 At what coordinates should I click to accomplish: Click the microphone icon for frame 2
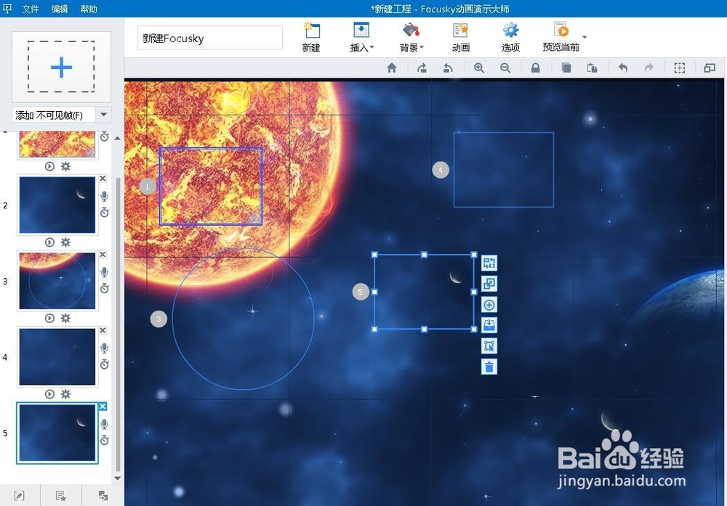point(105,196)
